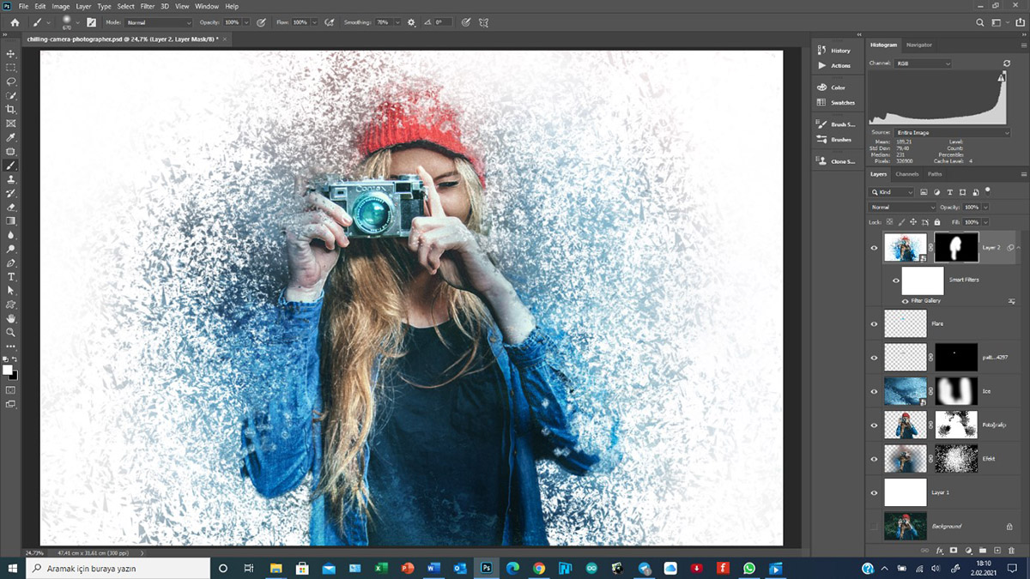Pick the Eyedropper tool
Screen dimensions: 1030x579
(11, 137)
